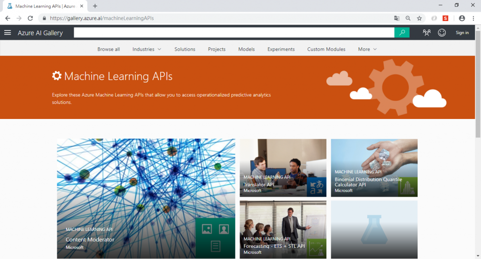This screenshot has height=259, width=481.
Task: Reload the page
Action: click(30, 18)
